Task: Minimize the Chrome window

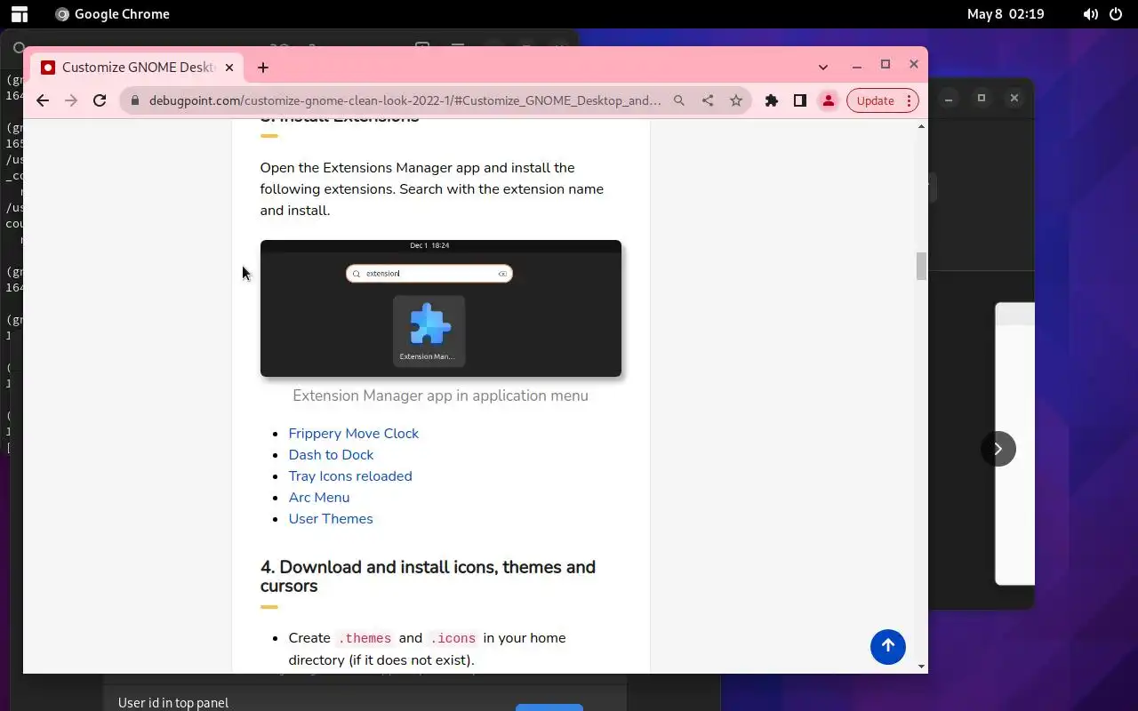Action: [x=857, y=65]
